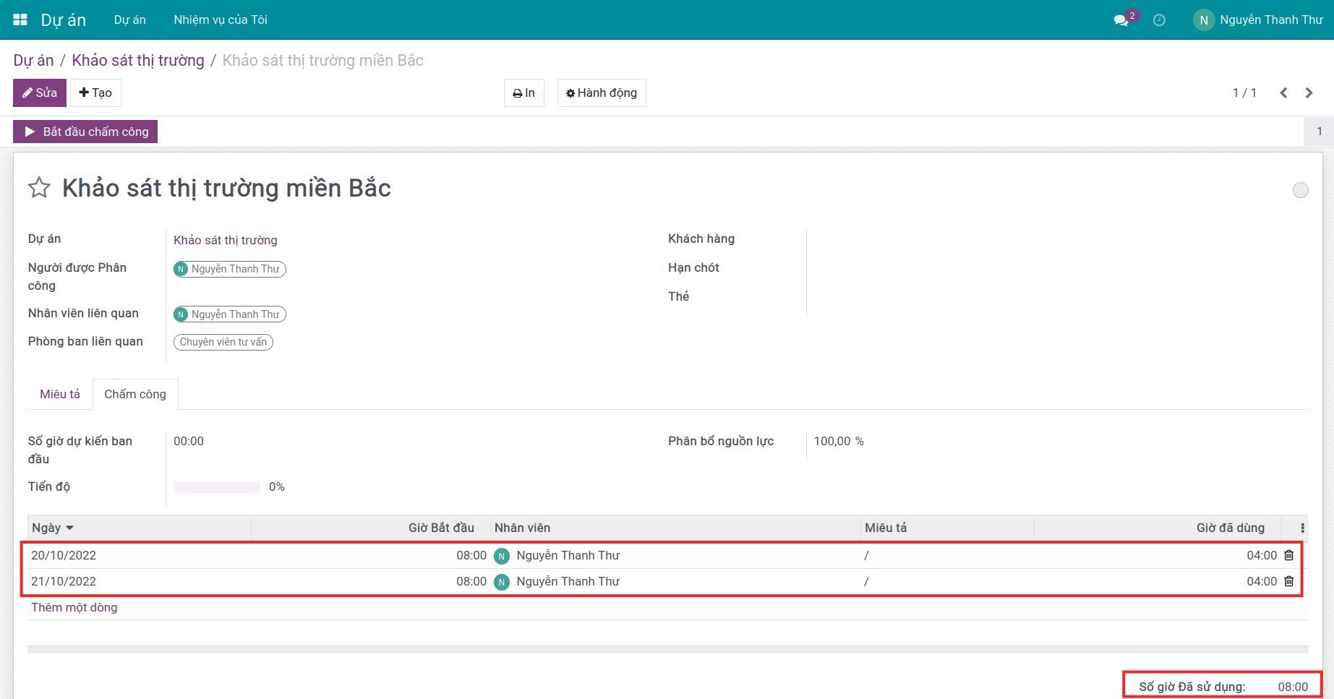The height and width of the screenshot is (699, 1334).
Task: Open Nguyễn Thanh Thư user menu
Action: tap(1258, 20)
